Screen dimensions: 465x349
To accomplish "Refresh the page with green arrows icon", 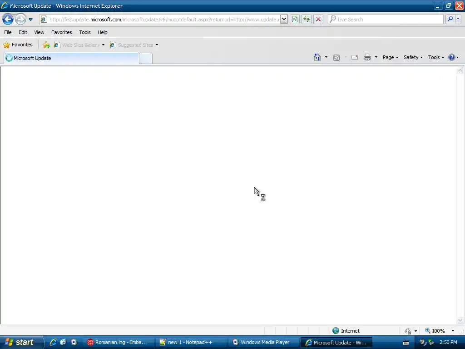I will coord(307,20).
